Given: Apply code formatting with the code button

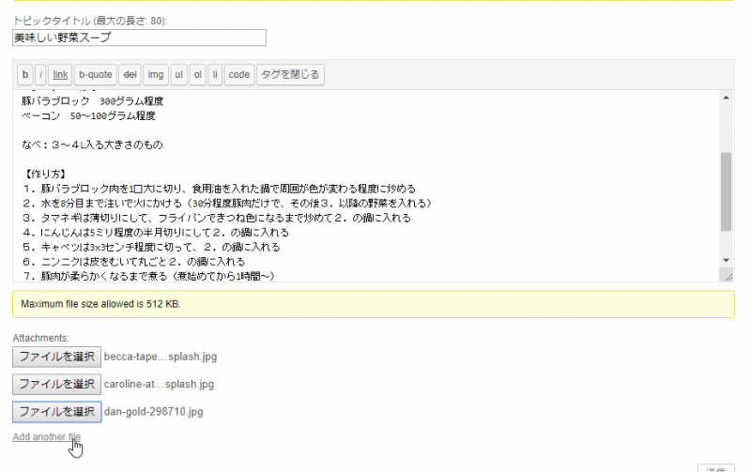Looking at the screenshot, I should click(x=239, y=74).
